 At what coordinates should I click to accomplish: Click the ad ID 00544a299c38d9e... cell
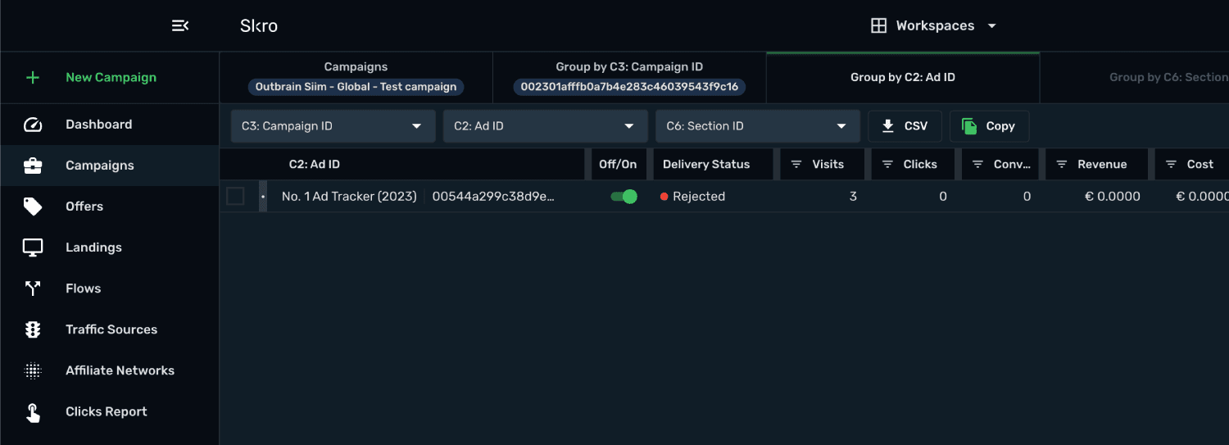point(493,197)
